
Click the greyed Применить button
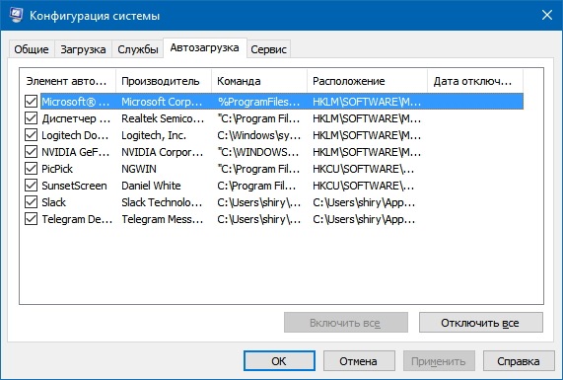pyautogui.click(x=439, y=360)
